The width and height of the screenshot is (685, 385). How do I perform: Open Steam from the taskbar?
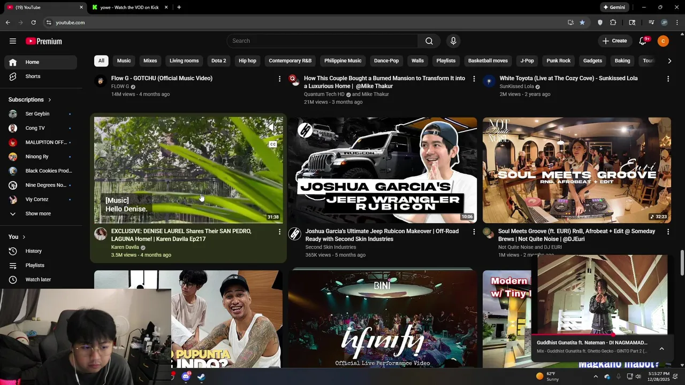click(201, 376)
